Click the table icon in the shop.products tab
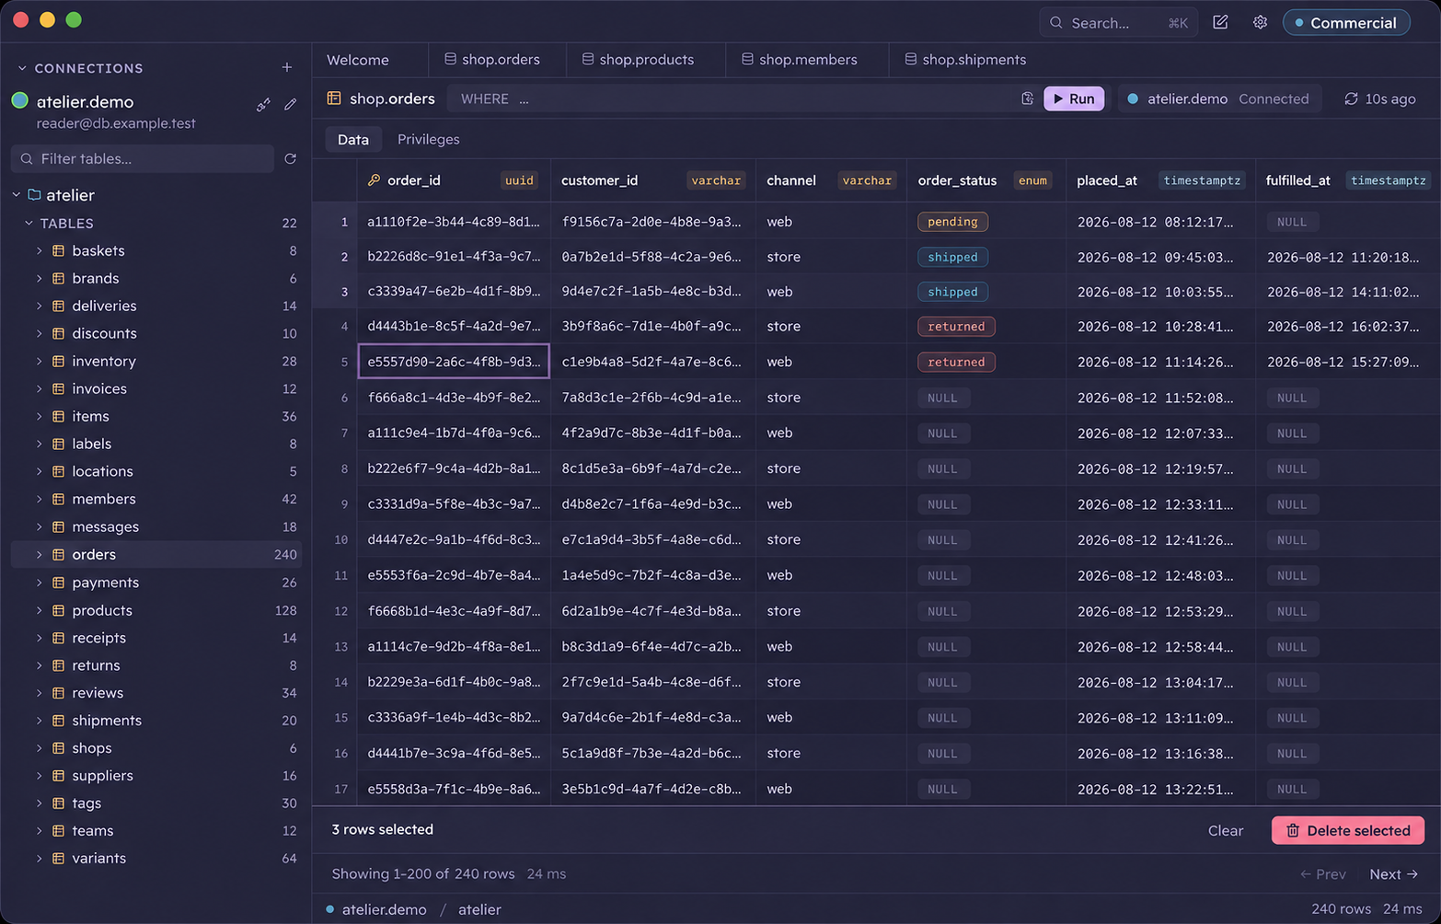The height and width of the screenshot is (924, 1441). point(587,59)
